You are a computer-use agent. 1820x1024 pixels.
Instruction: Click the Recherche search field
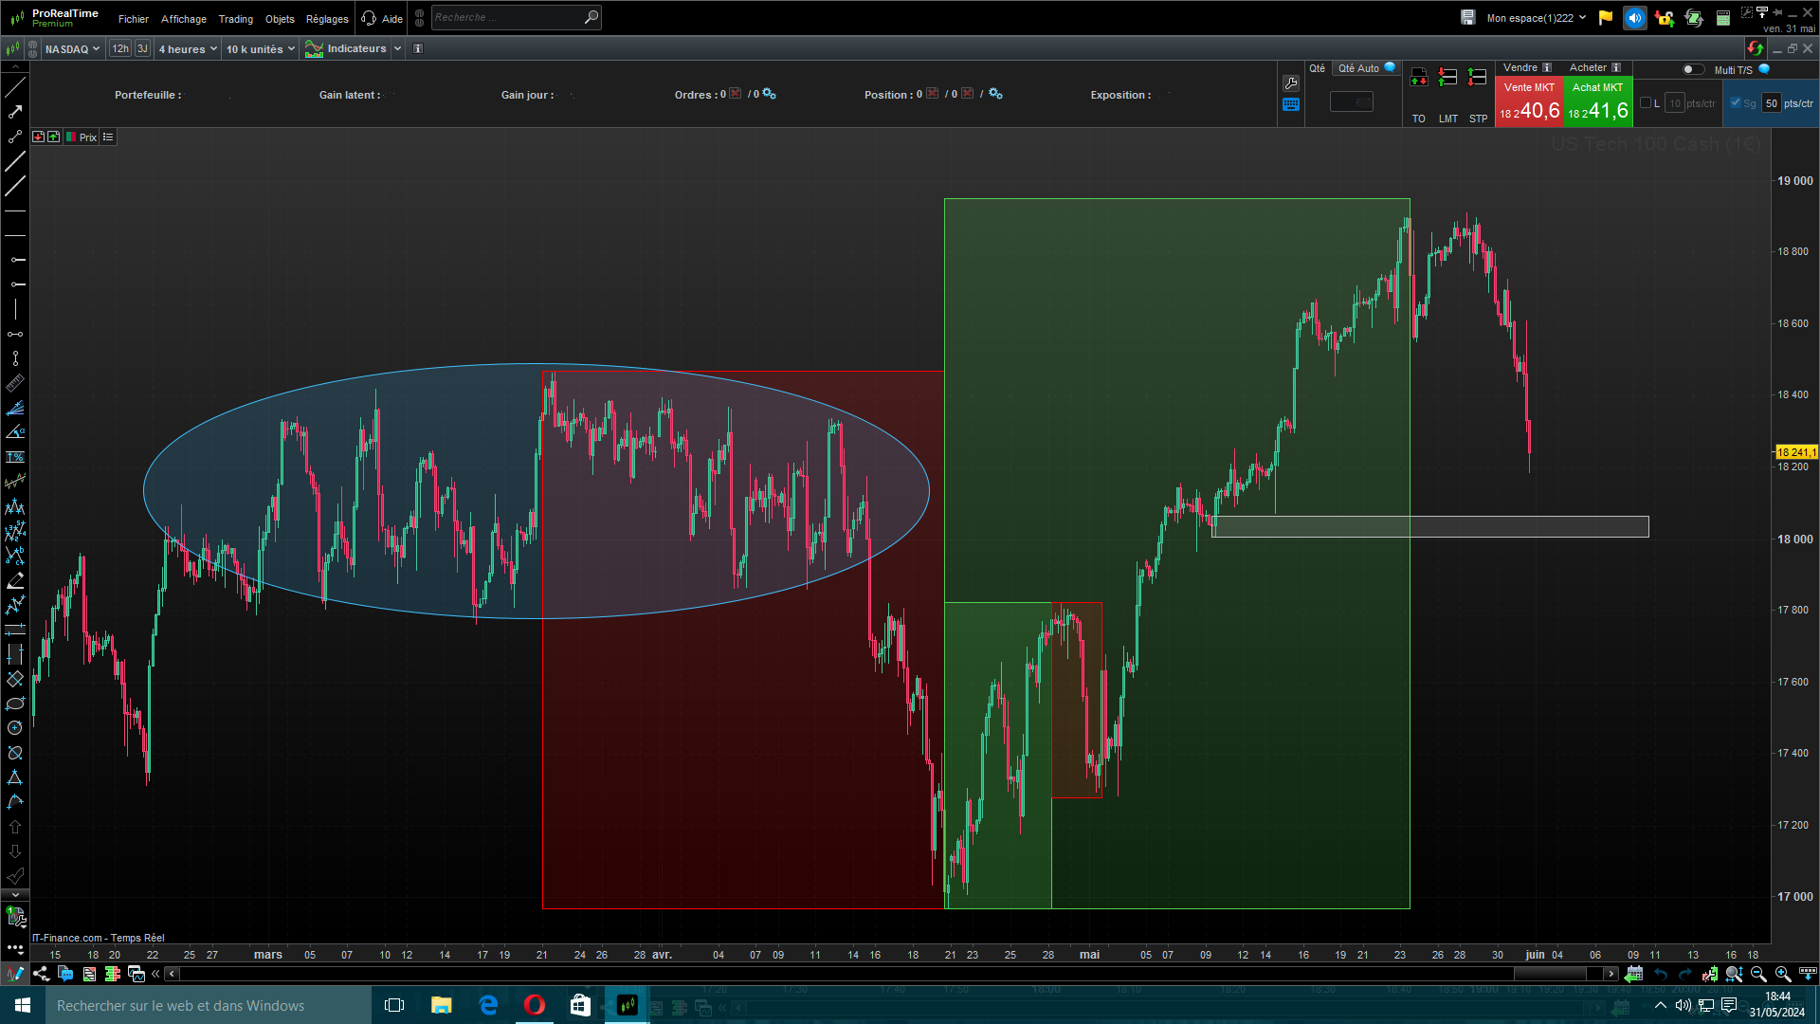tap(507, 17)
